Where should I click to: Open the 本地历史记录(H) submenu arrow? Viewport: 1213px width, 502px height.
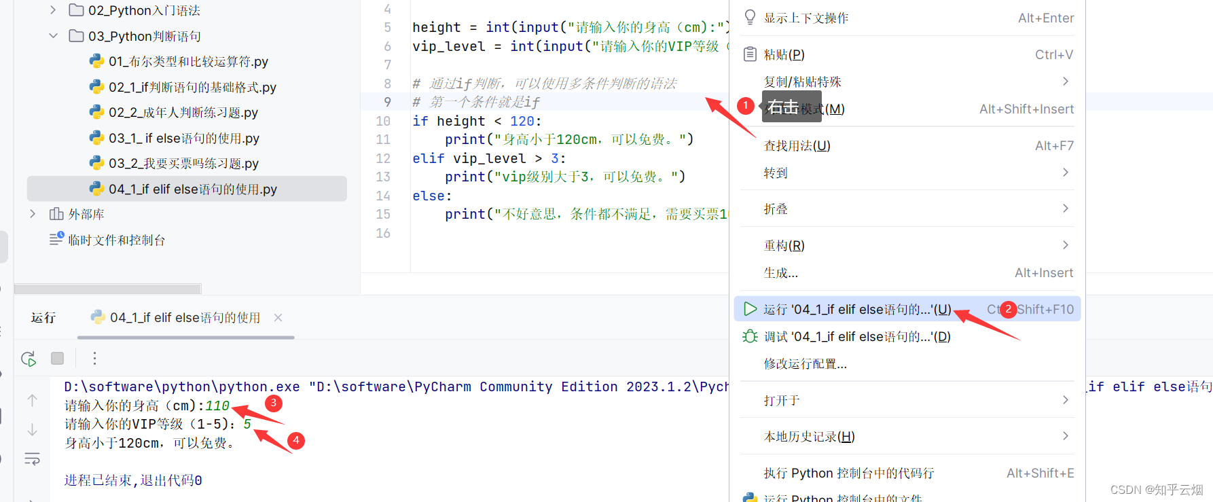coord(1066,436)
